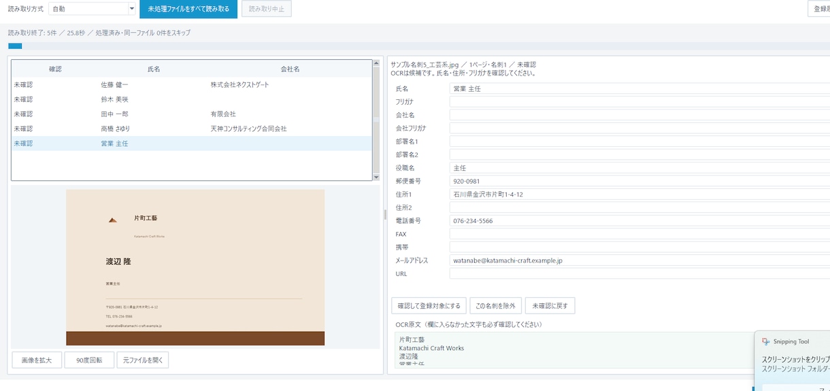Click the 電話番号 field with 076-234-5566
The width and height of the screenshot is (830, 391).
(640, 221)
